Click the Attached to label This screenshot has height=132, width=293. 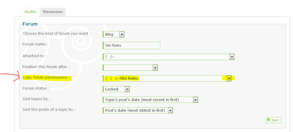tap(34, 56)
